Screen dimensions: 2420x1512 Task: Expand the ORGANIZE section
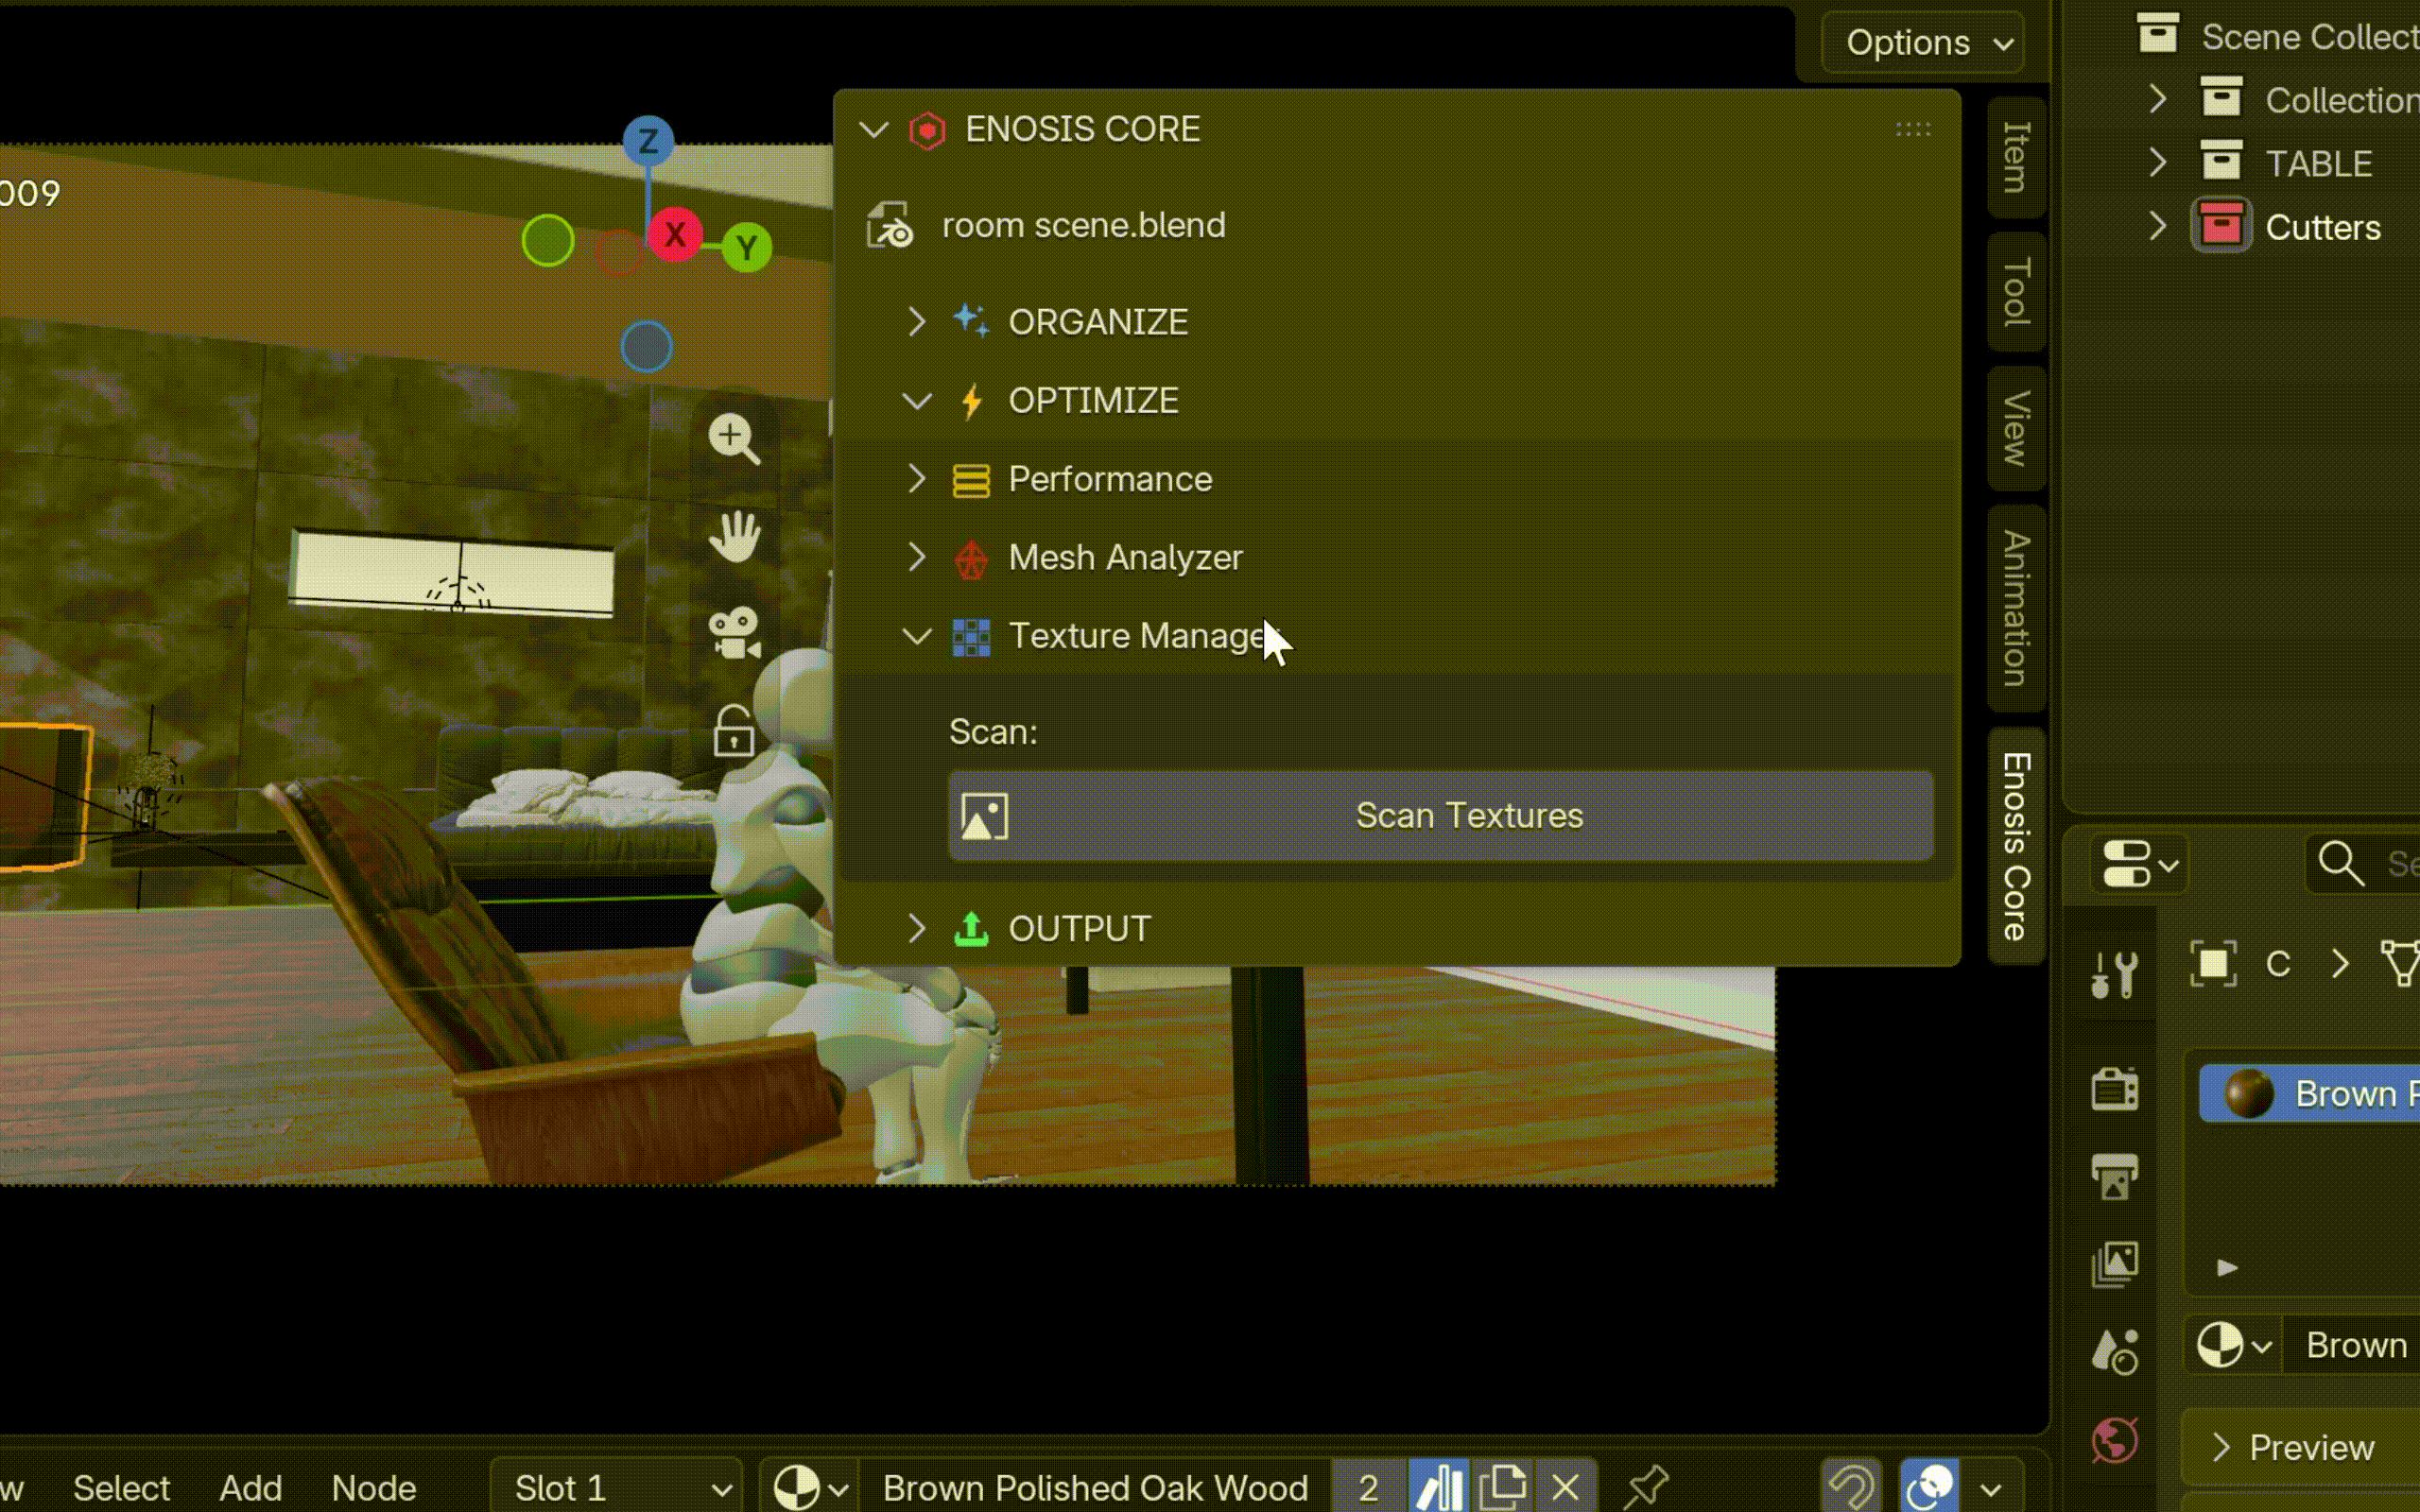[917, 322]
